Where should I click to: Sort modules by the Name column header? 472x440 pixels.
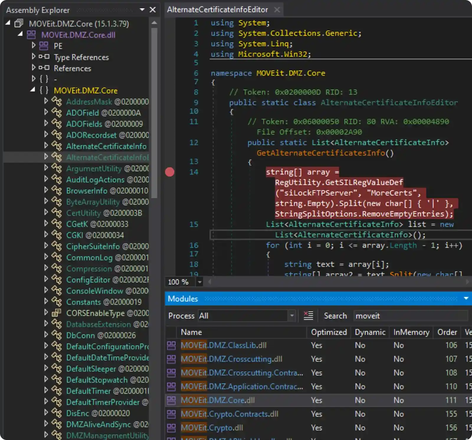point(191,332)
